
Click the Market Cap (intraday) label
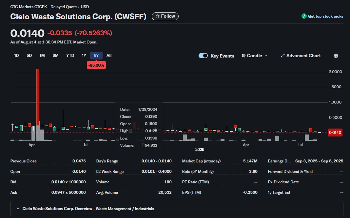tap(201, 161)
